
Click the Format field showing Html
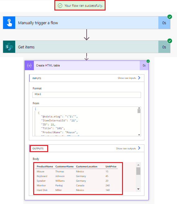[x=87, y=95]
